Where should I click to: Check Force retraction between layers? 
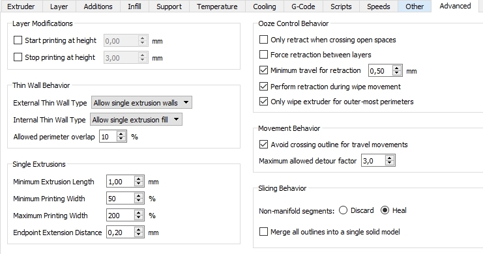(263, 55)
